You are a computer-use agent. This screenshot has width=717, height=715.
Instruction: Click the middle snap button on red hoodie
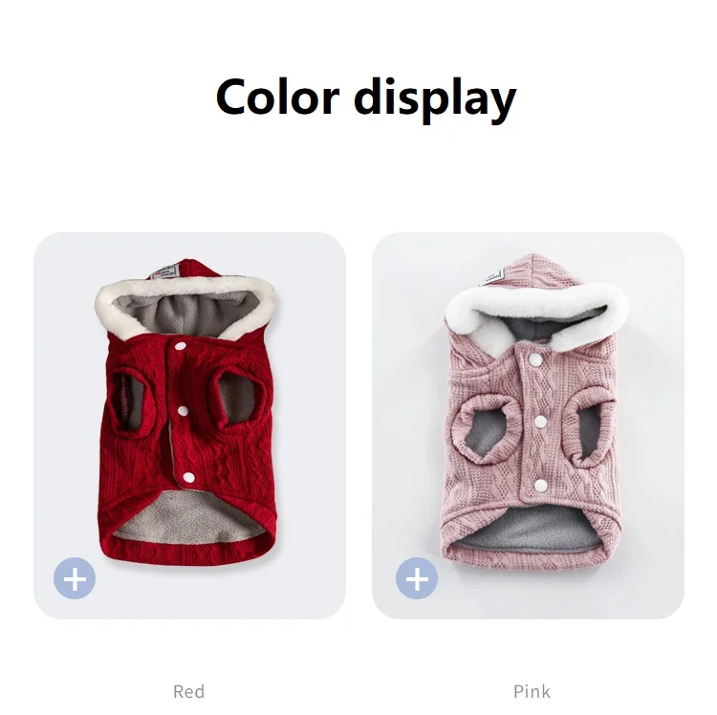183,411
